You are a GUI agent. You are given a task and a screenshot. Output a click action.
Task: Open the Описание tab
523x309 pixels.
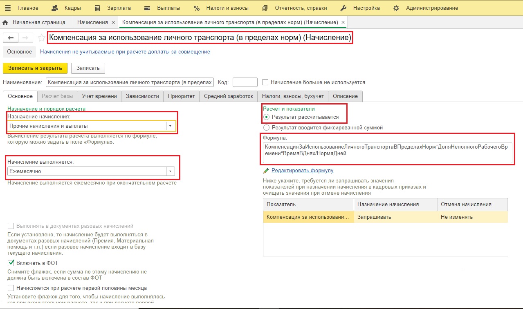click(345, 96)
